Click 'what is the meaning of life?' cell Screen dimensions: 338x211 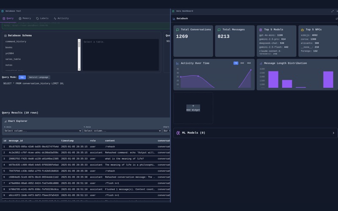point(124,159)
